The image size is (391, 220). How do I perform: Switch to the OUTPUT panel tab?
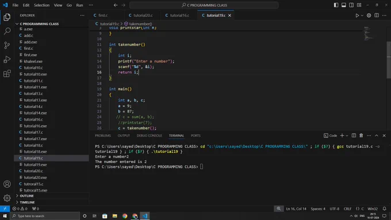pyautogui.click(x=124, y=136)
